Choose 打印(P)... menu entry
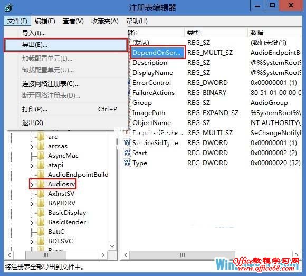Viewport: 306px width, 276px height. (66, 109)
